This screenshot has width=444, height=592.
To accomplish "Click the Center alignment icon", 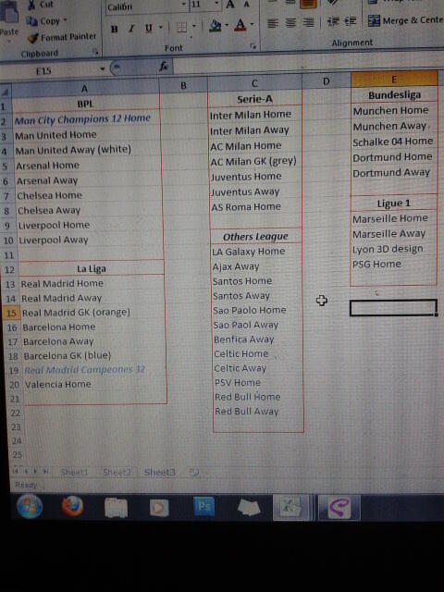I will pyautogui.click(x=290, y=22).
